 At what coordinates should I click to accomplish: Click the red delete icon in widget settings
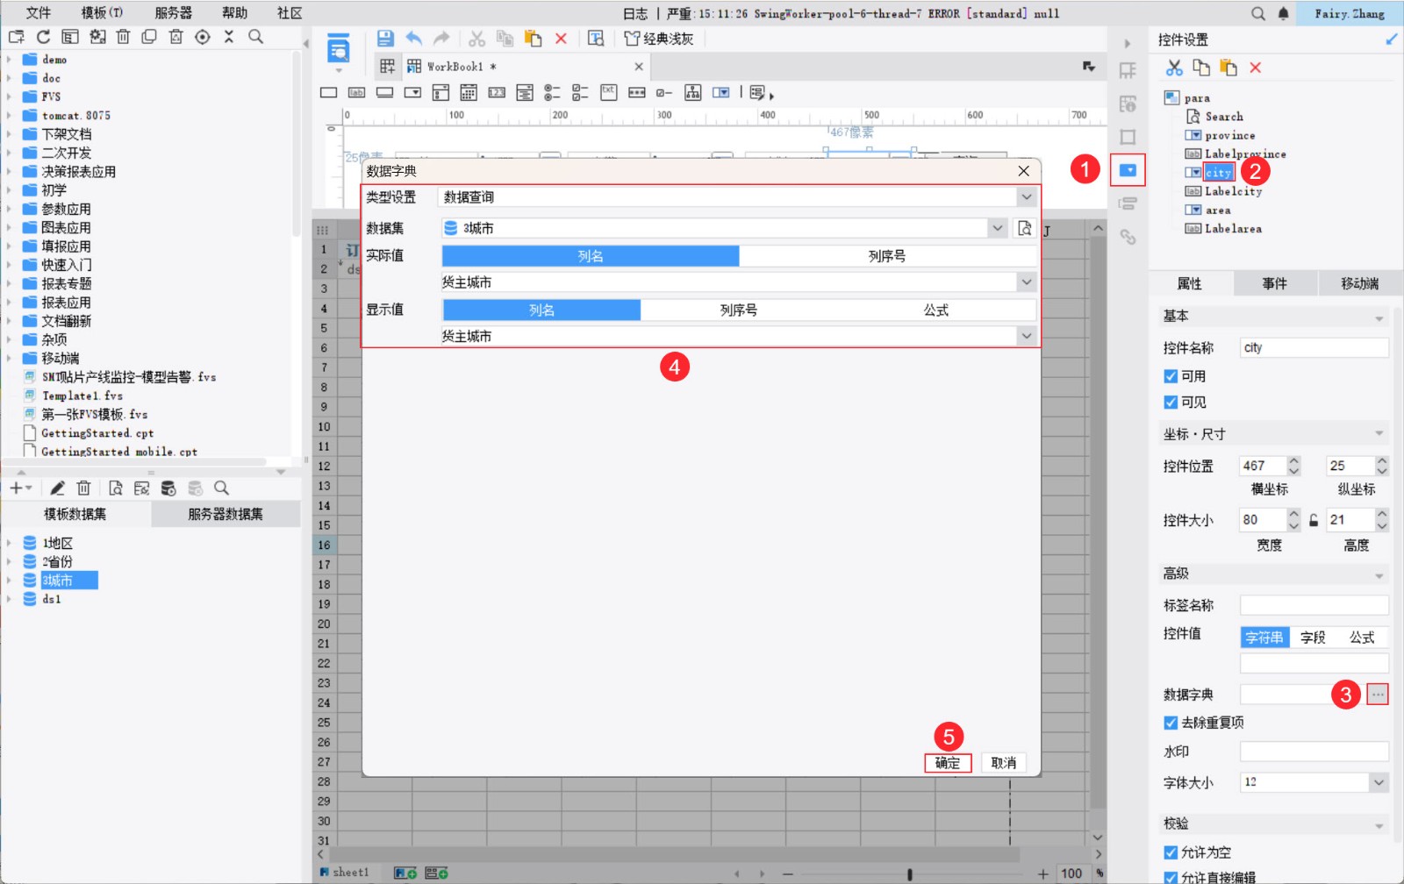pyautogui.click(x=1256, y=68)
